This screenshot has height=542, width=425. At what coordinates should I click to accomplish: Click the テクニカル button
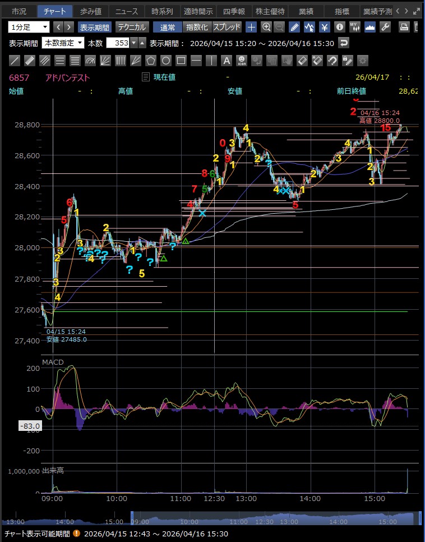click(132, 27)
